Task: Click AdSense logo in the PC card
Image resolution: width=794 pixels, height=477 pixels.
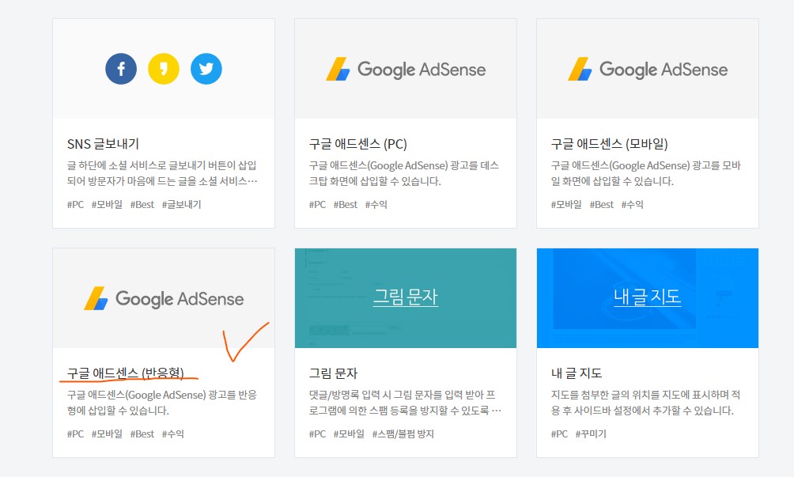Action: 406,70
